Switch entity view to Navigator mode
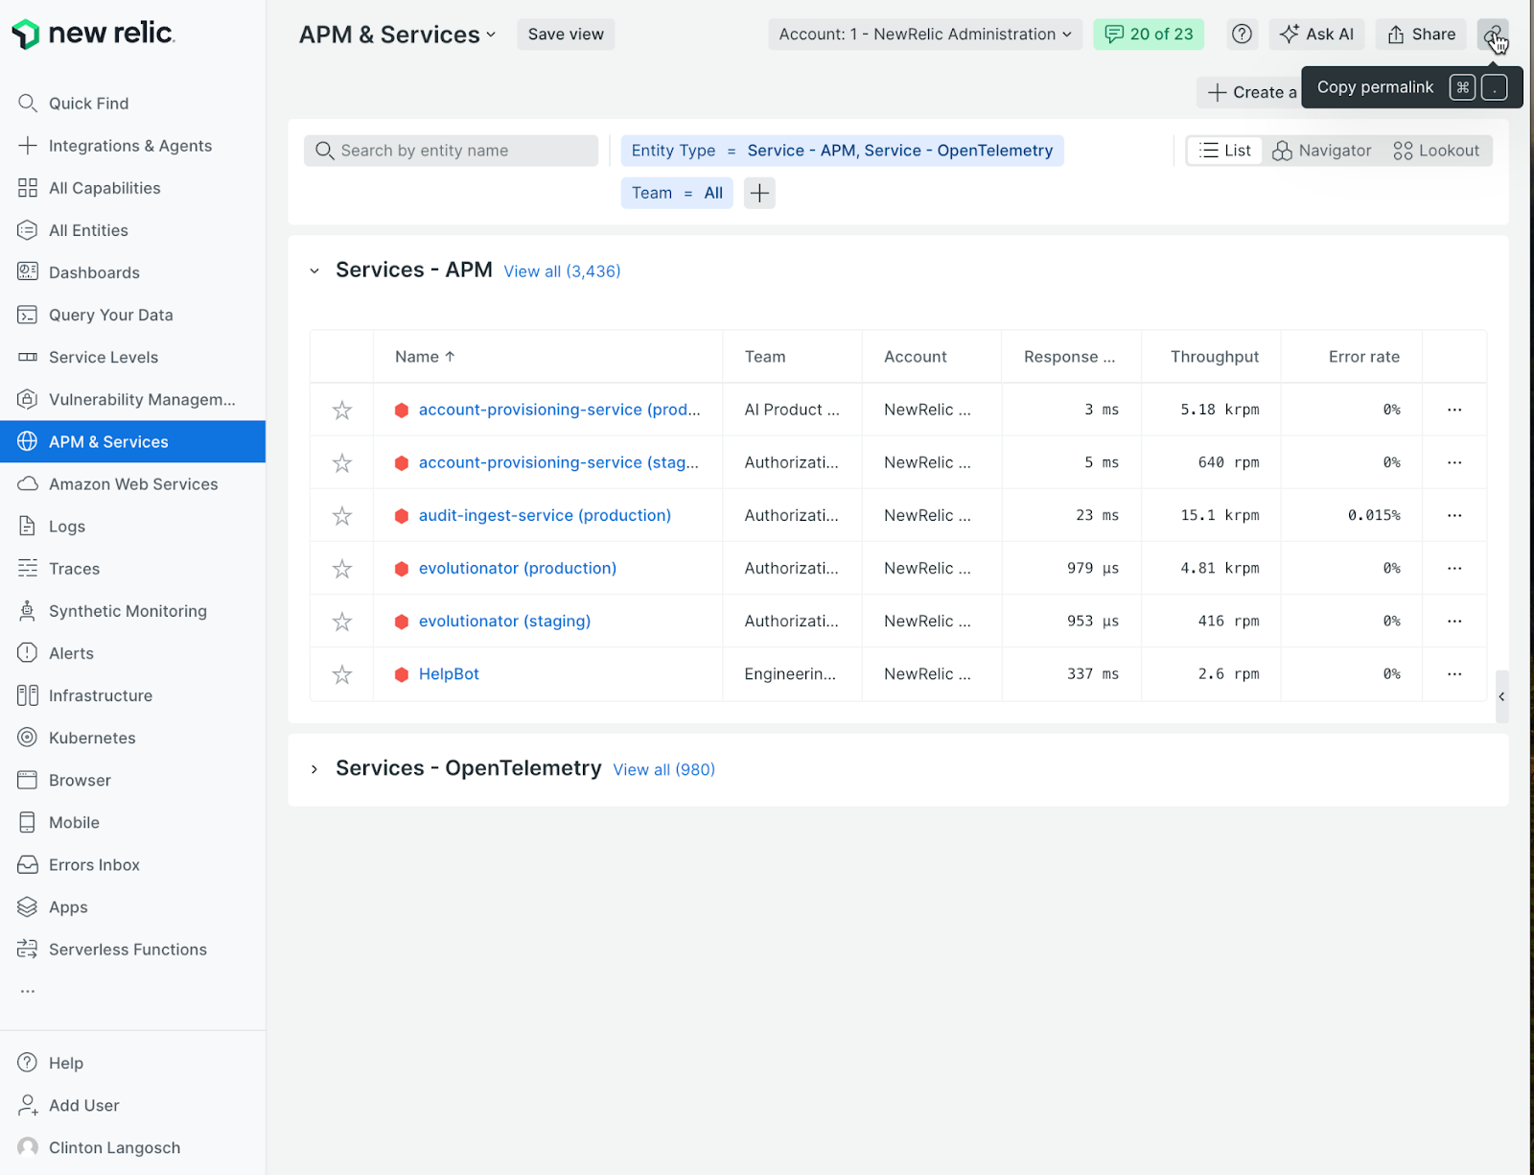1534x1175 pixels. pyautogui.click(x=1322, y=151)
